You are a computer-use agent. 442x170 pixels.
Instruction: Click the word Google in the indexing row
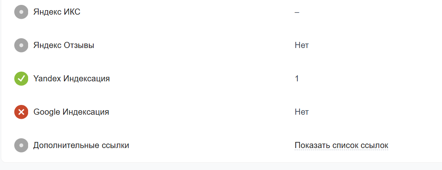[46, 112]
